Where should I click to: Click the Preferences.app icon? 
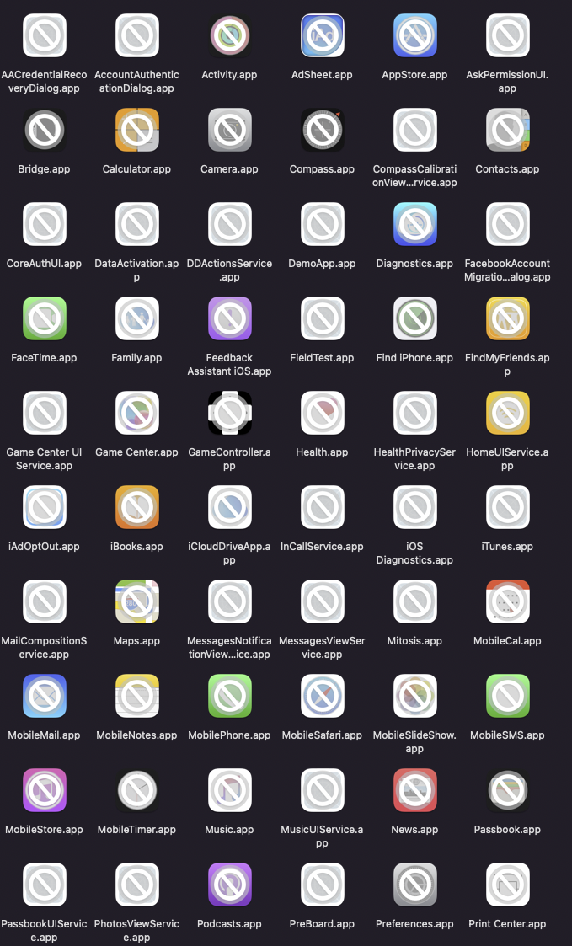point(415,885)
